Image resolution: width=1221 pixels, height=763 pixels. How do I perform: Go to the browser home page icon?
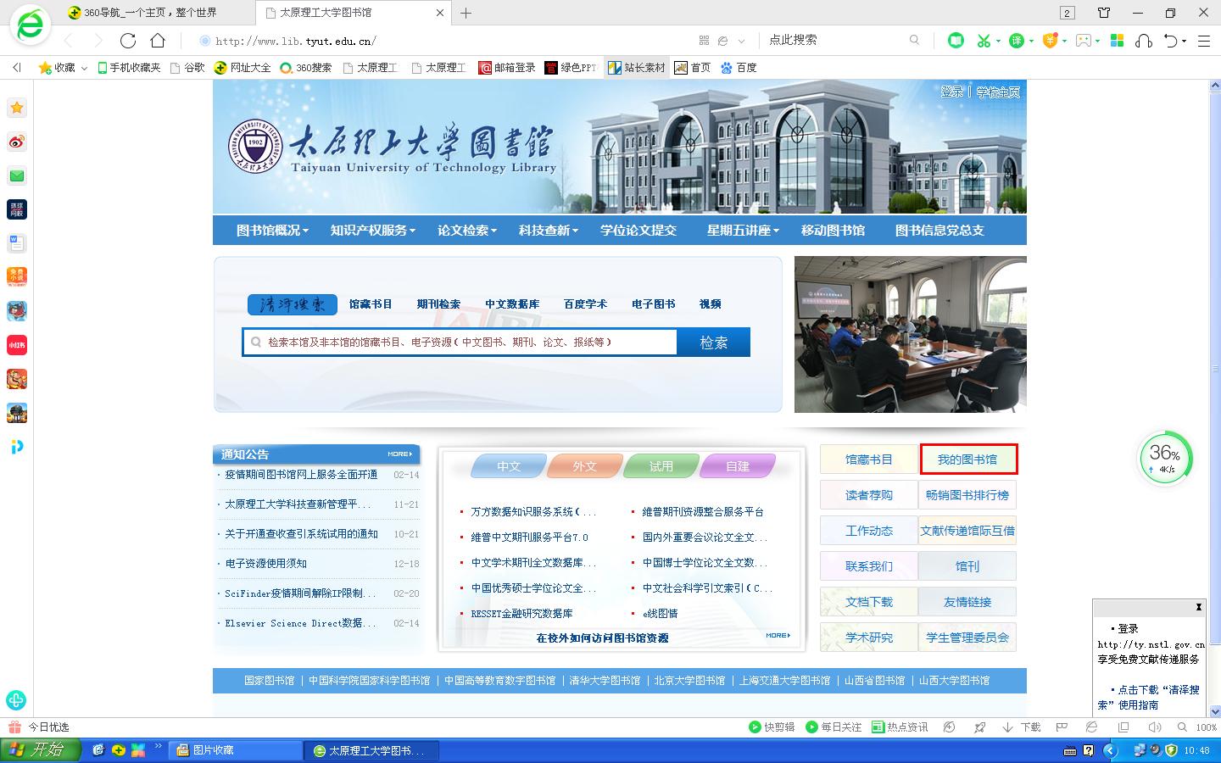(x=158, y=41)
